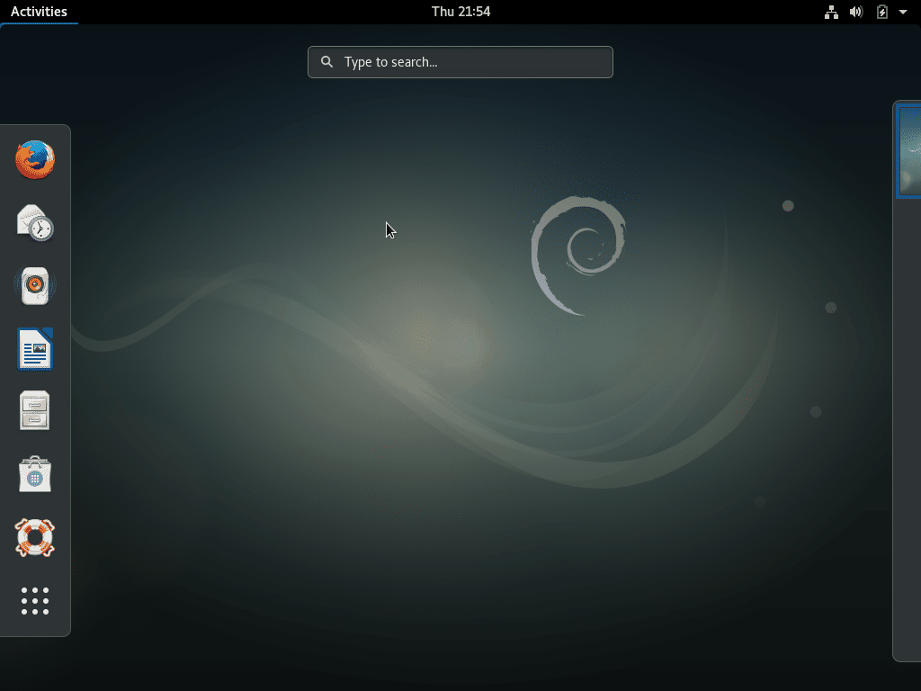Open LibreOffice Writer

[34, 348]
